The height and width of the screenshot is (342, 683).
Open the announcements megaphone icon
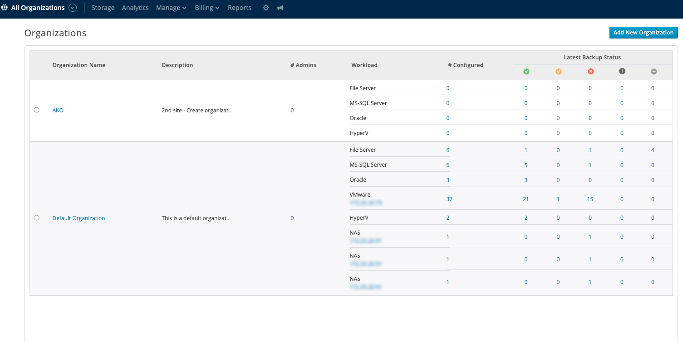[280, 8]
